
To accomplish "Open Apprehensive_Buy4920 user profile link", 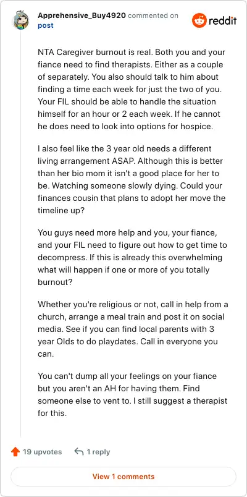I will pyautogui.click(x=82, y=15).
